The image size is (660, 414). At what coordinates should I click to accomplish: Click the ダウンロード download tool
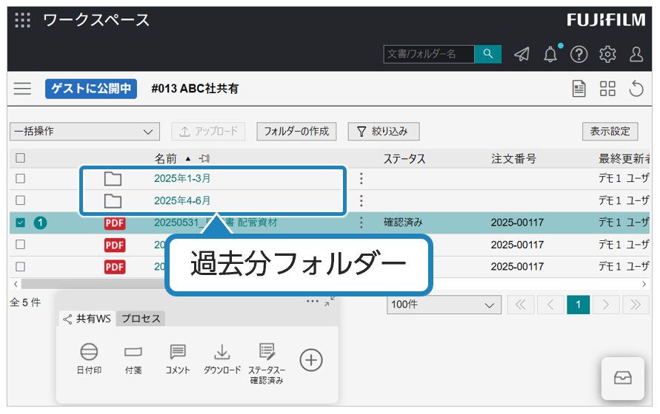click(x=221, y=358)
